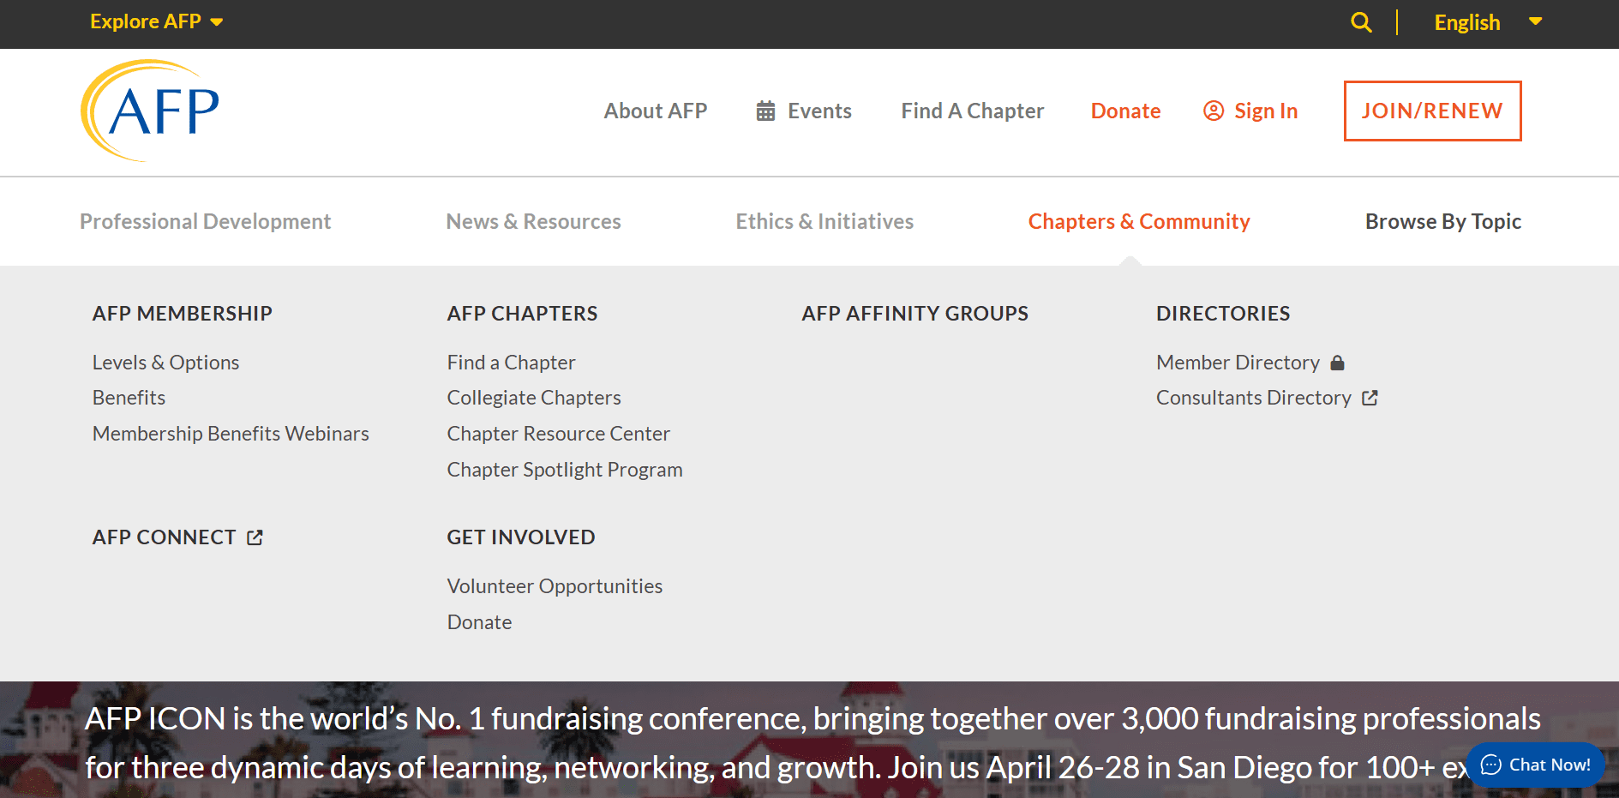Click the person icon beside Sign In
1619x798 pixels.
click(x=1213, y=111)
